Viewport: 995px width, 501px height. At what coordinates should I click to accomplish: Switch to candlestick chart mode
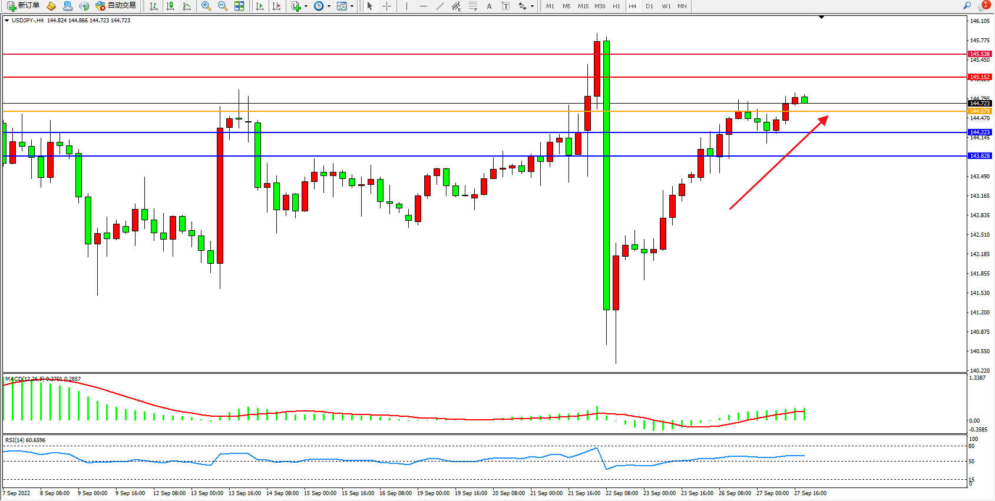tap(170, 6)
